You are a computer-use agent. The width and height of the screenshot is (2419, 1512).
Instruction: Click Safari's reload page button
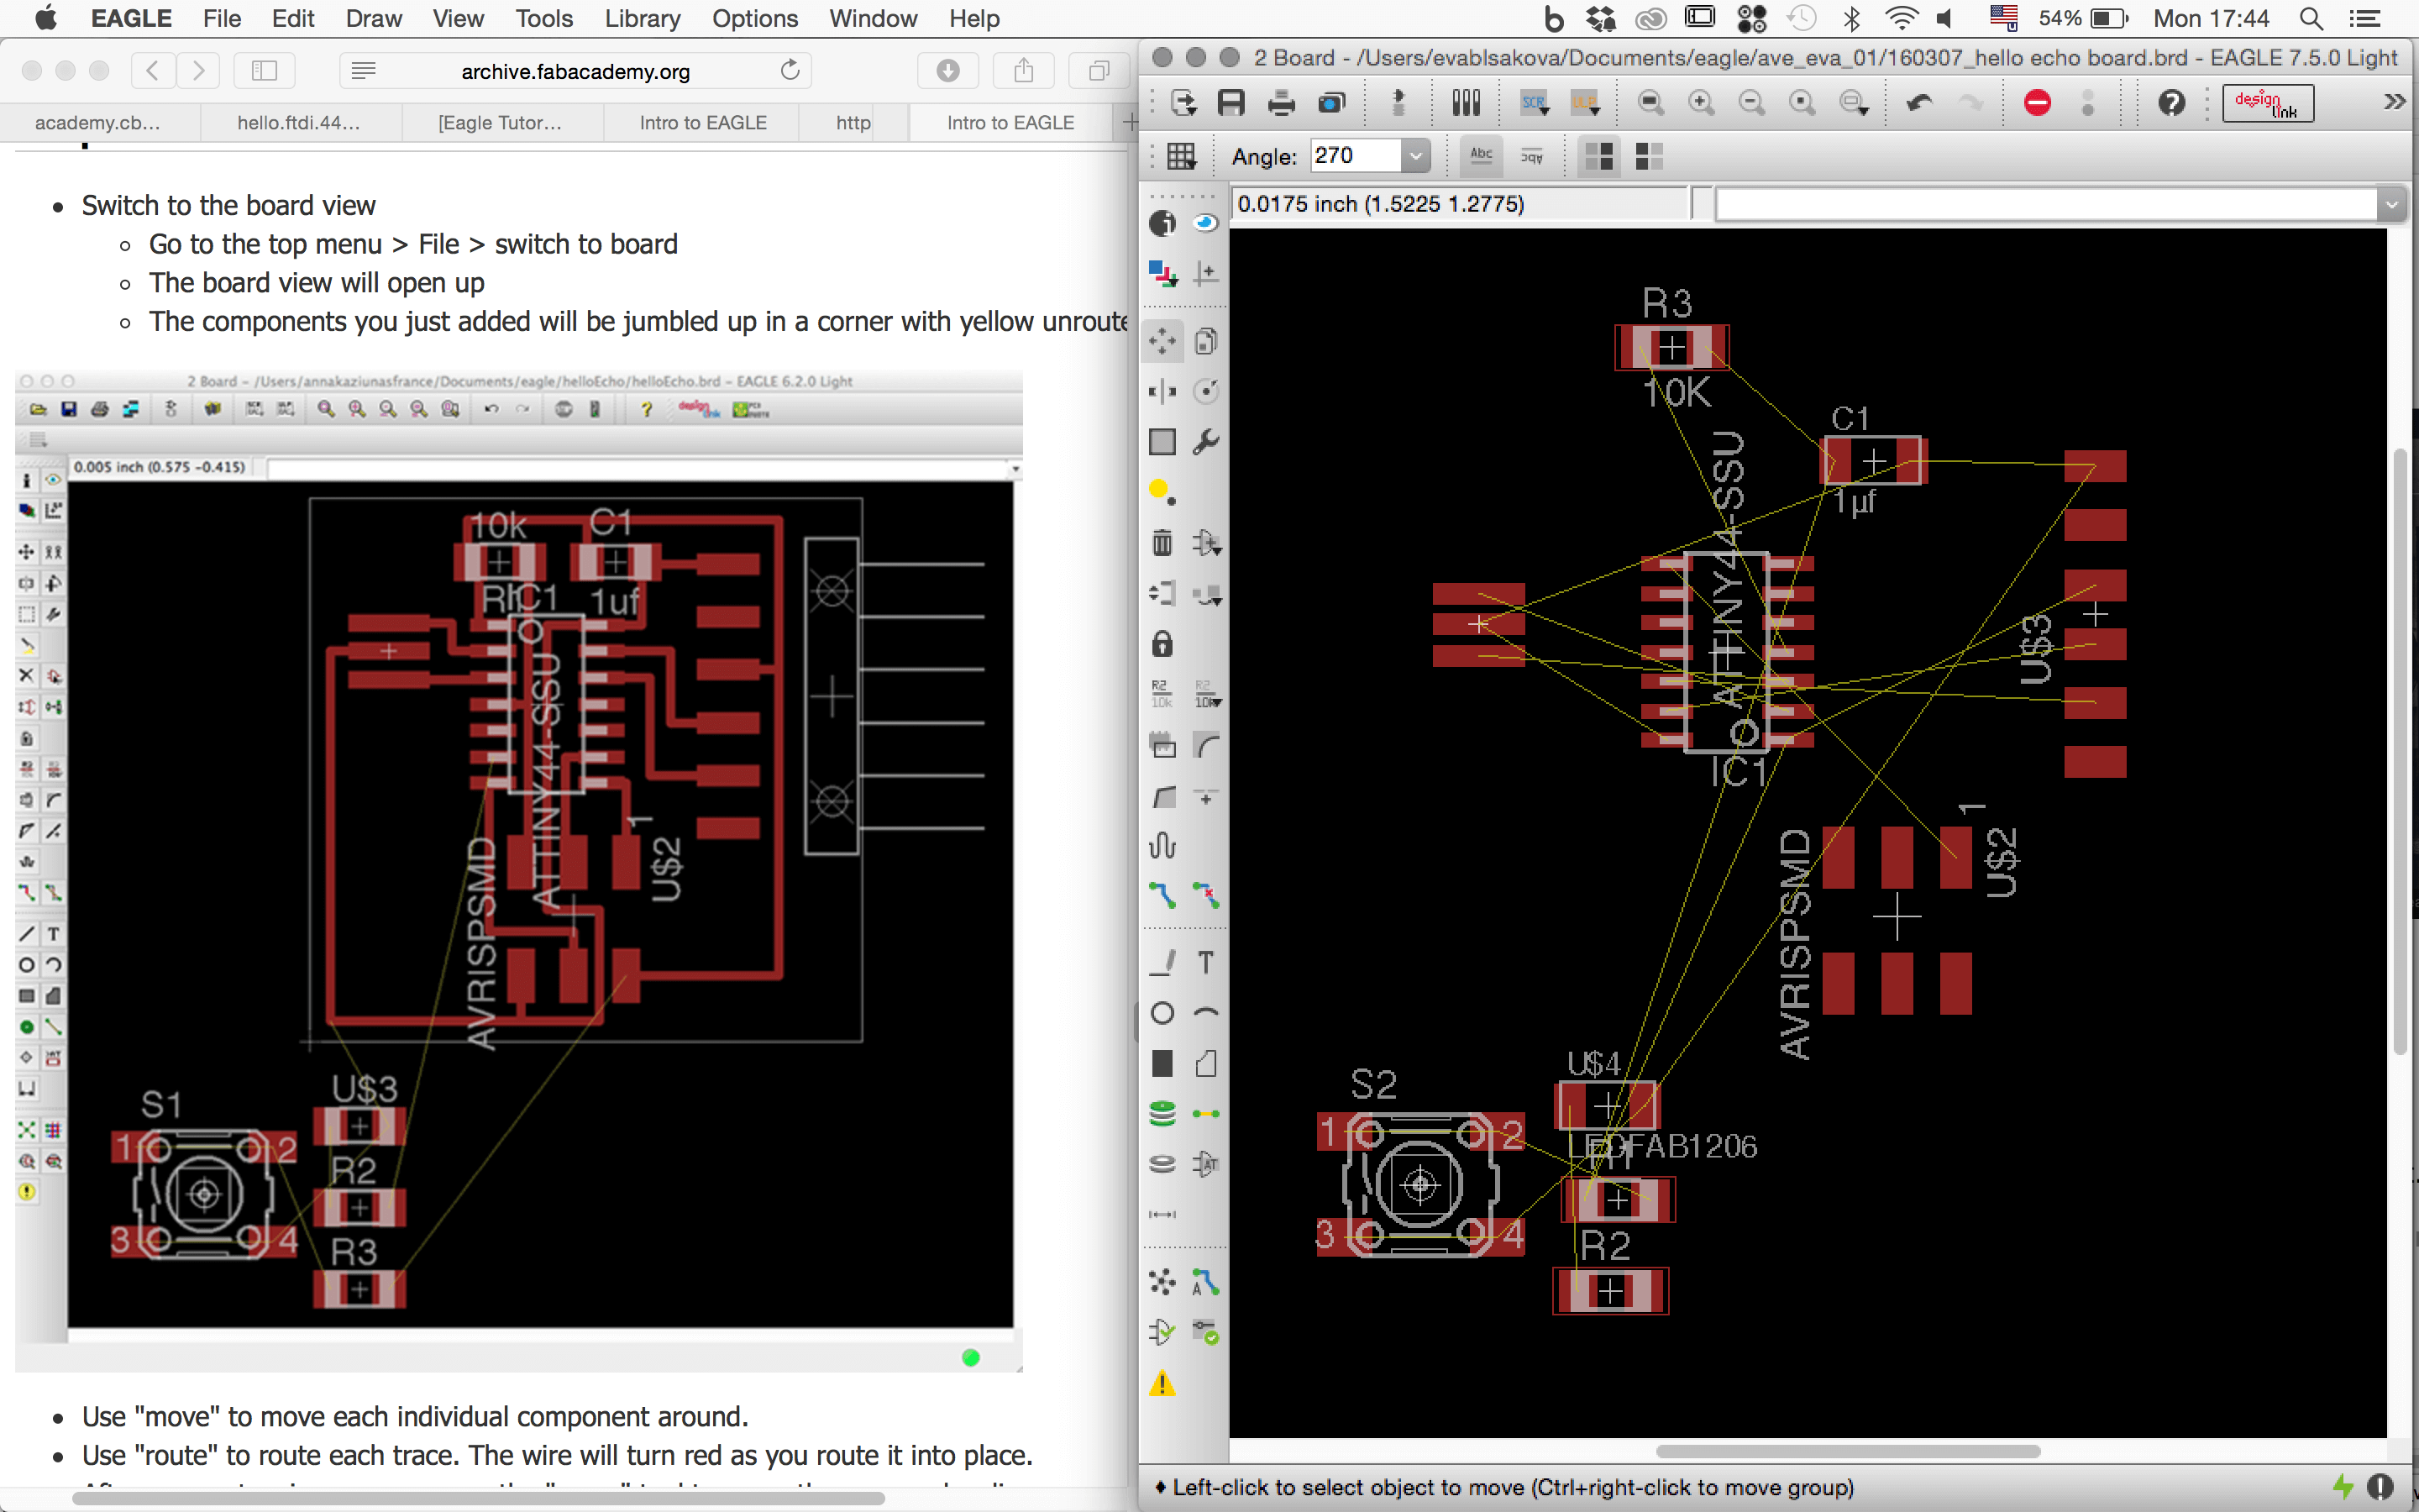pos(790,70)
